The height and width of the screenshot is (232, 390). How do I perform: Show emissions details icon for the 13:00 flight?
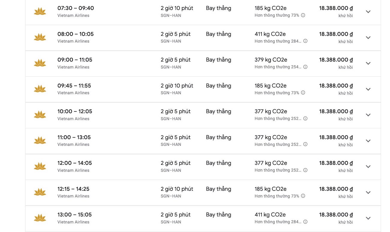pyautogui.click(x=305, y=222)
